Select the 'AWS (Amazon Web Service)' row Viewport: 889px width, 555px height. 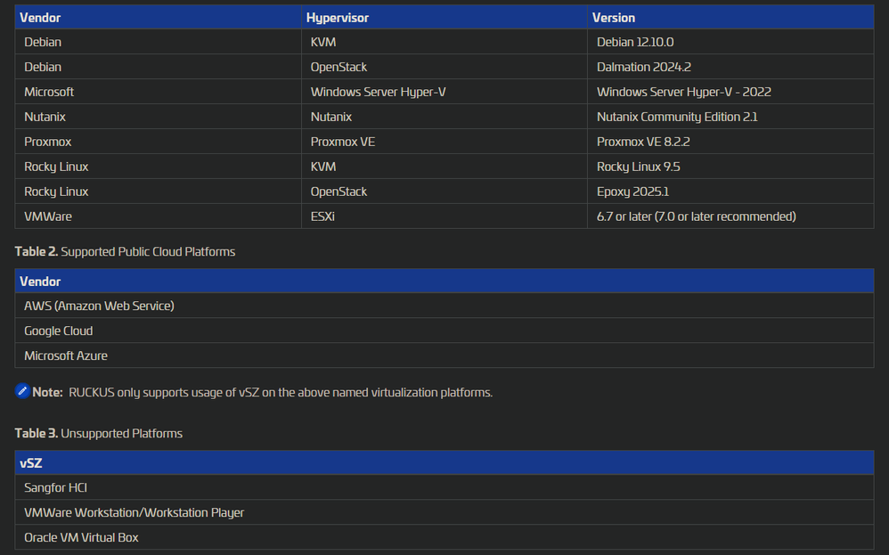(x=444, y=306)
